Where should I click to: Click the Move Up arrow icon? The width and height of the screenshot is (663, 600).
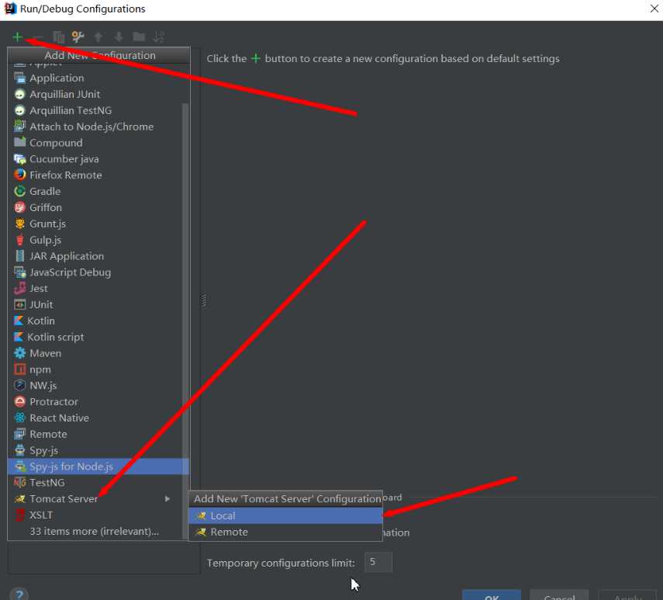click(98, 37)
